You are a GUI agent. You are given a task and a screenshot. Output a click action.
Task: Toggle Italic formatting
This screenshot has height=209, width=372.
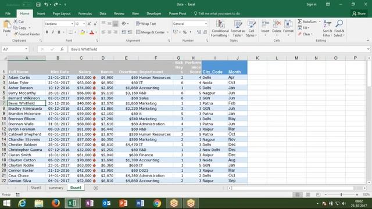(53, 32)
